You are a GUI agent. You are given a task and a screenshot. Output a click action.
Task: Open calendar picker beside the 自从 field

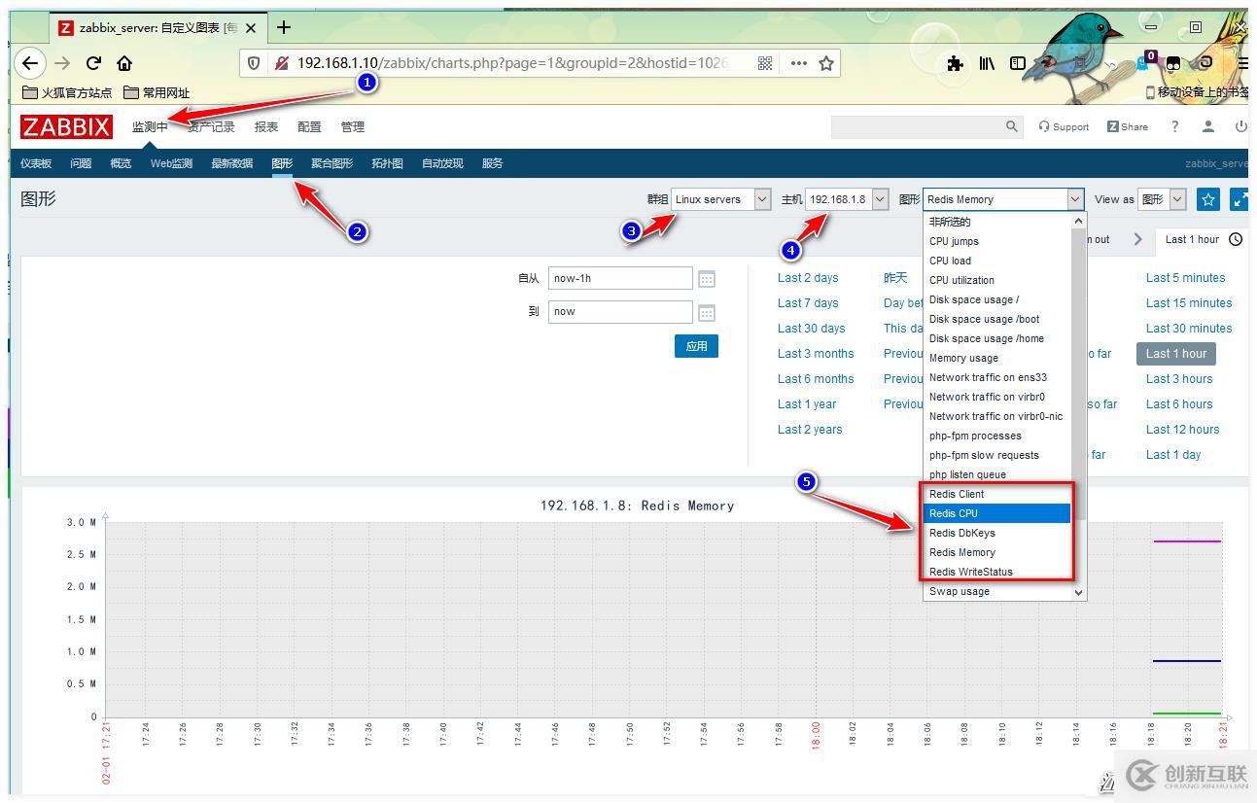(x=707, y=279)
